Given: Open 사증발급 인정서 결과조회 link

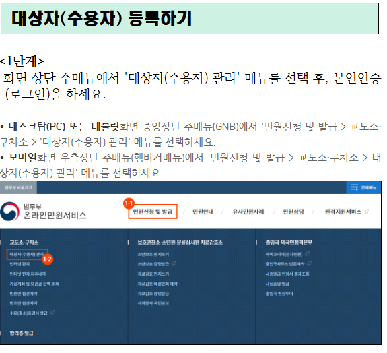Looking at the screenshot, I should pyautogui.click(x=287, y=274).
